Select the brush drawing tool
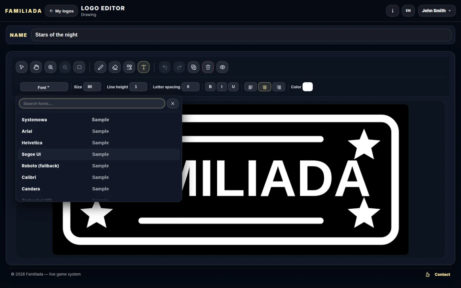 pos(100,67)
